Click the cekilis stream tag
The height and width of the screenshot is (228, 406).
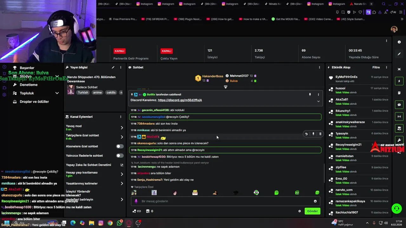tap(111, 92)
